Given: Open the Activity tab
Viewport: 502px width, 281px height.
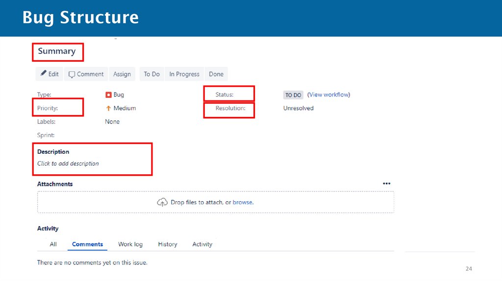Looking at the screenshot, I should [202, 244].
